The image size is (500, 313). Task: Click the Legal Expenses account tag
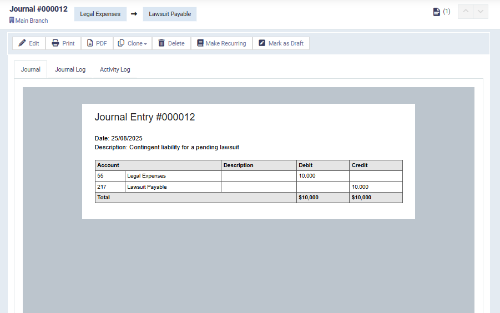(x=100, y=14)
